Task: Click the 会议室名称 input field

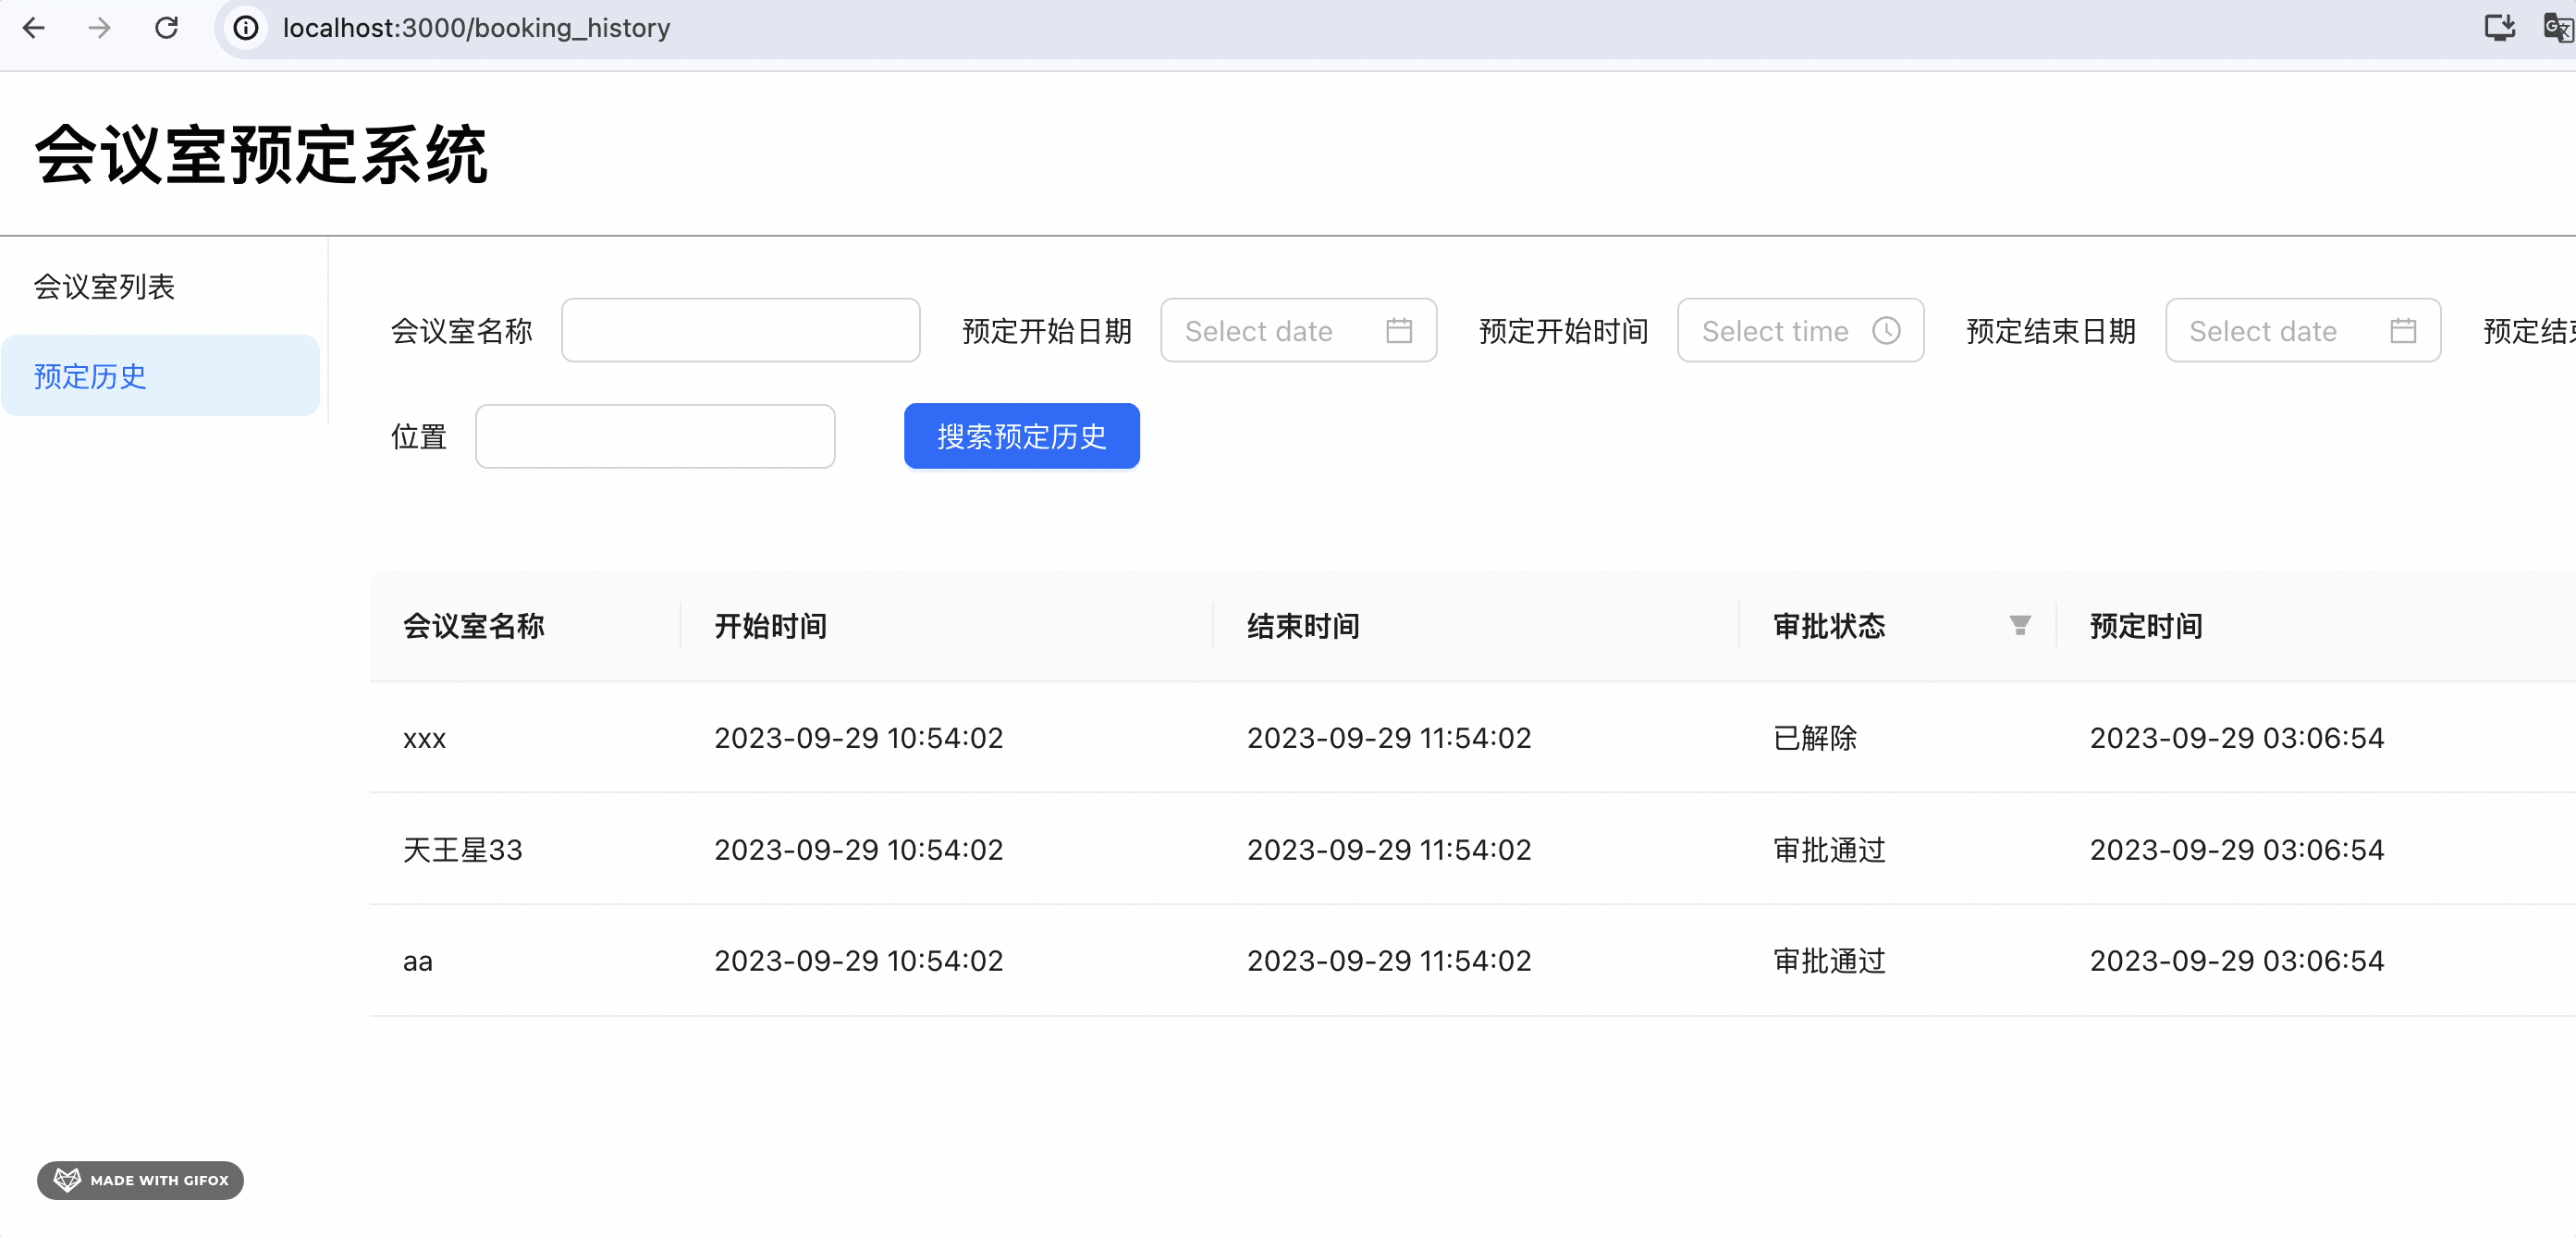Action: [740, 331]
